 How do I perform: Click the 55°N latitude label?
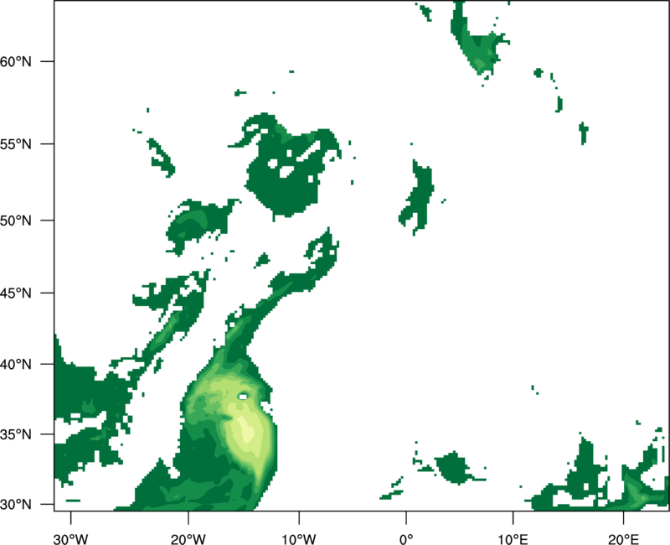[x=16, y=144]
